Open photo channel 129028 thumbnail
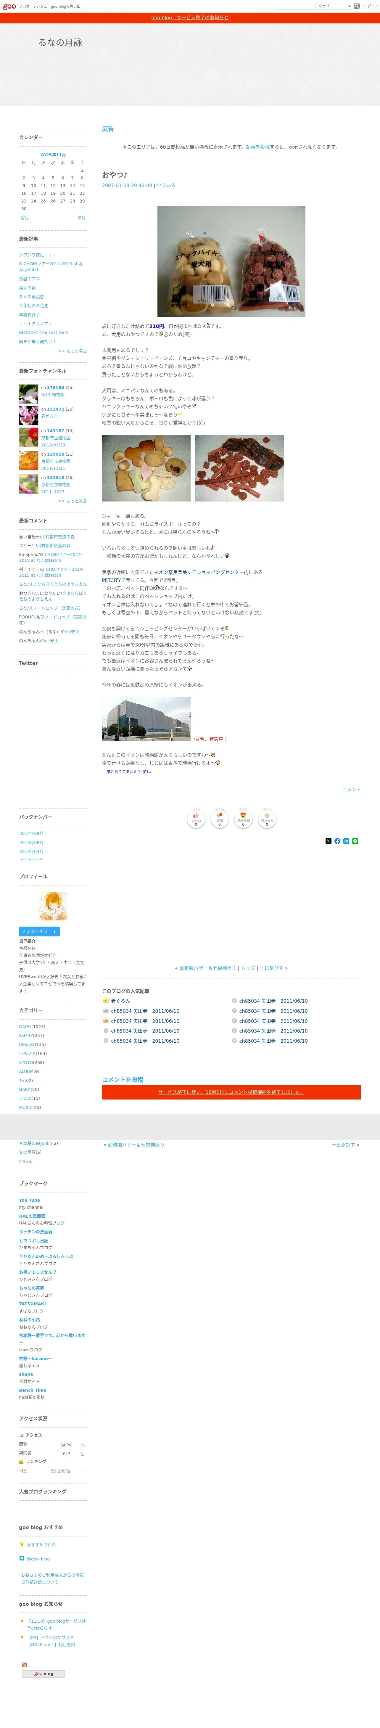 [28, 460]
